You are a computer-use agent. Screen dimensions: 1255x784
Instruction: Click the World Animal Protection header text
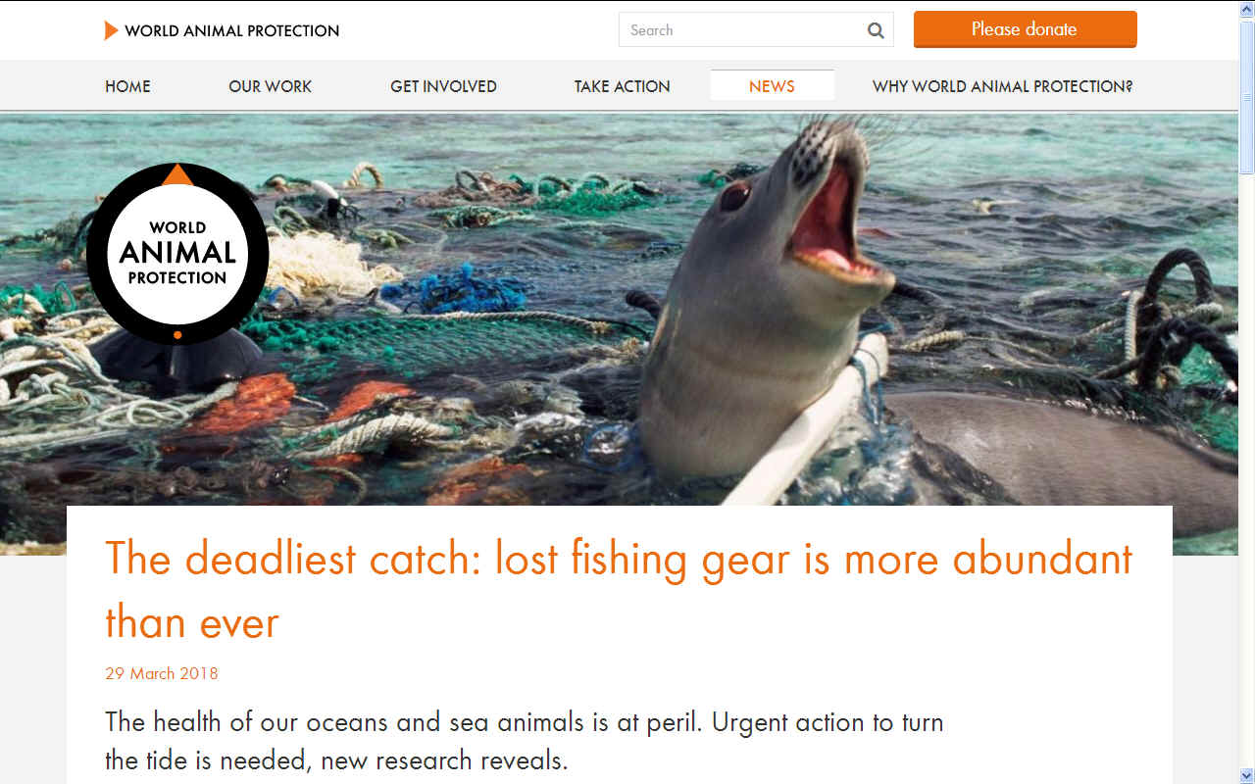click(231, 30)
